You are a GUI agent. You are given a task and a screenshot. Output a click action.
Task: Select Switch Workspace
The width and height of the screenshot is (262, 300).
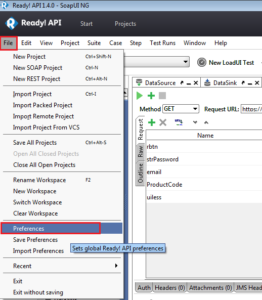(x=62, y=202)
